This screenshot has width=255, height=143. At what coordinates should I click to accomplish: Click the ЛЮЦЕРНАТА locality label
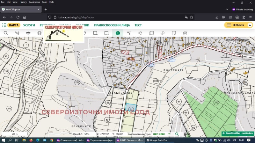click(173, 70)
